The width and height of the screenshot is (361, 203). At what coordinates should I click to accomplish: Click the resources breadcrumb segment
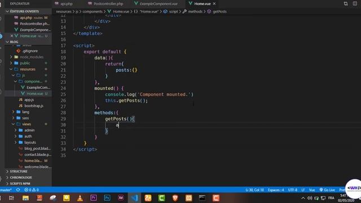click(x=64, y=11)
